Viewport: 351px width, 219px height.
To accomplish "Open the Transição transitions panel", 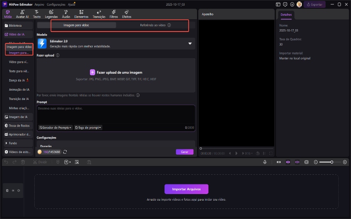I will (99, 14).
